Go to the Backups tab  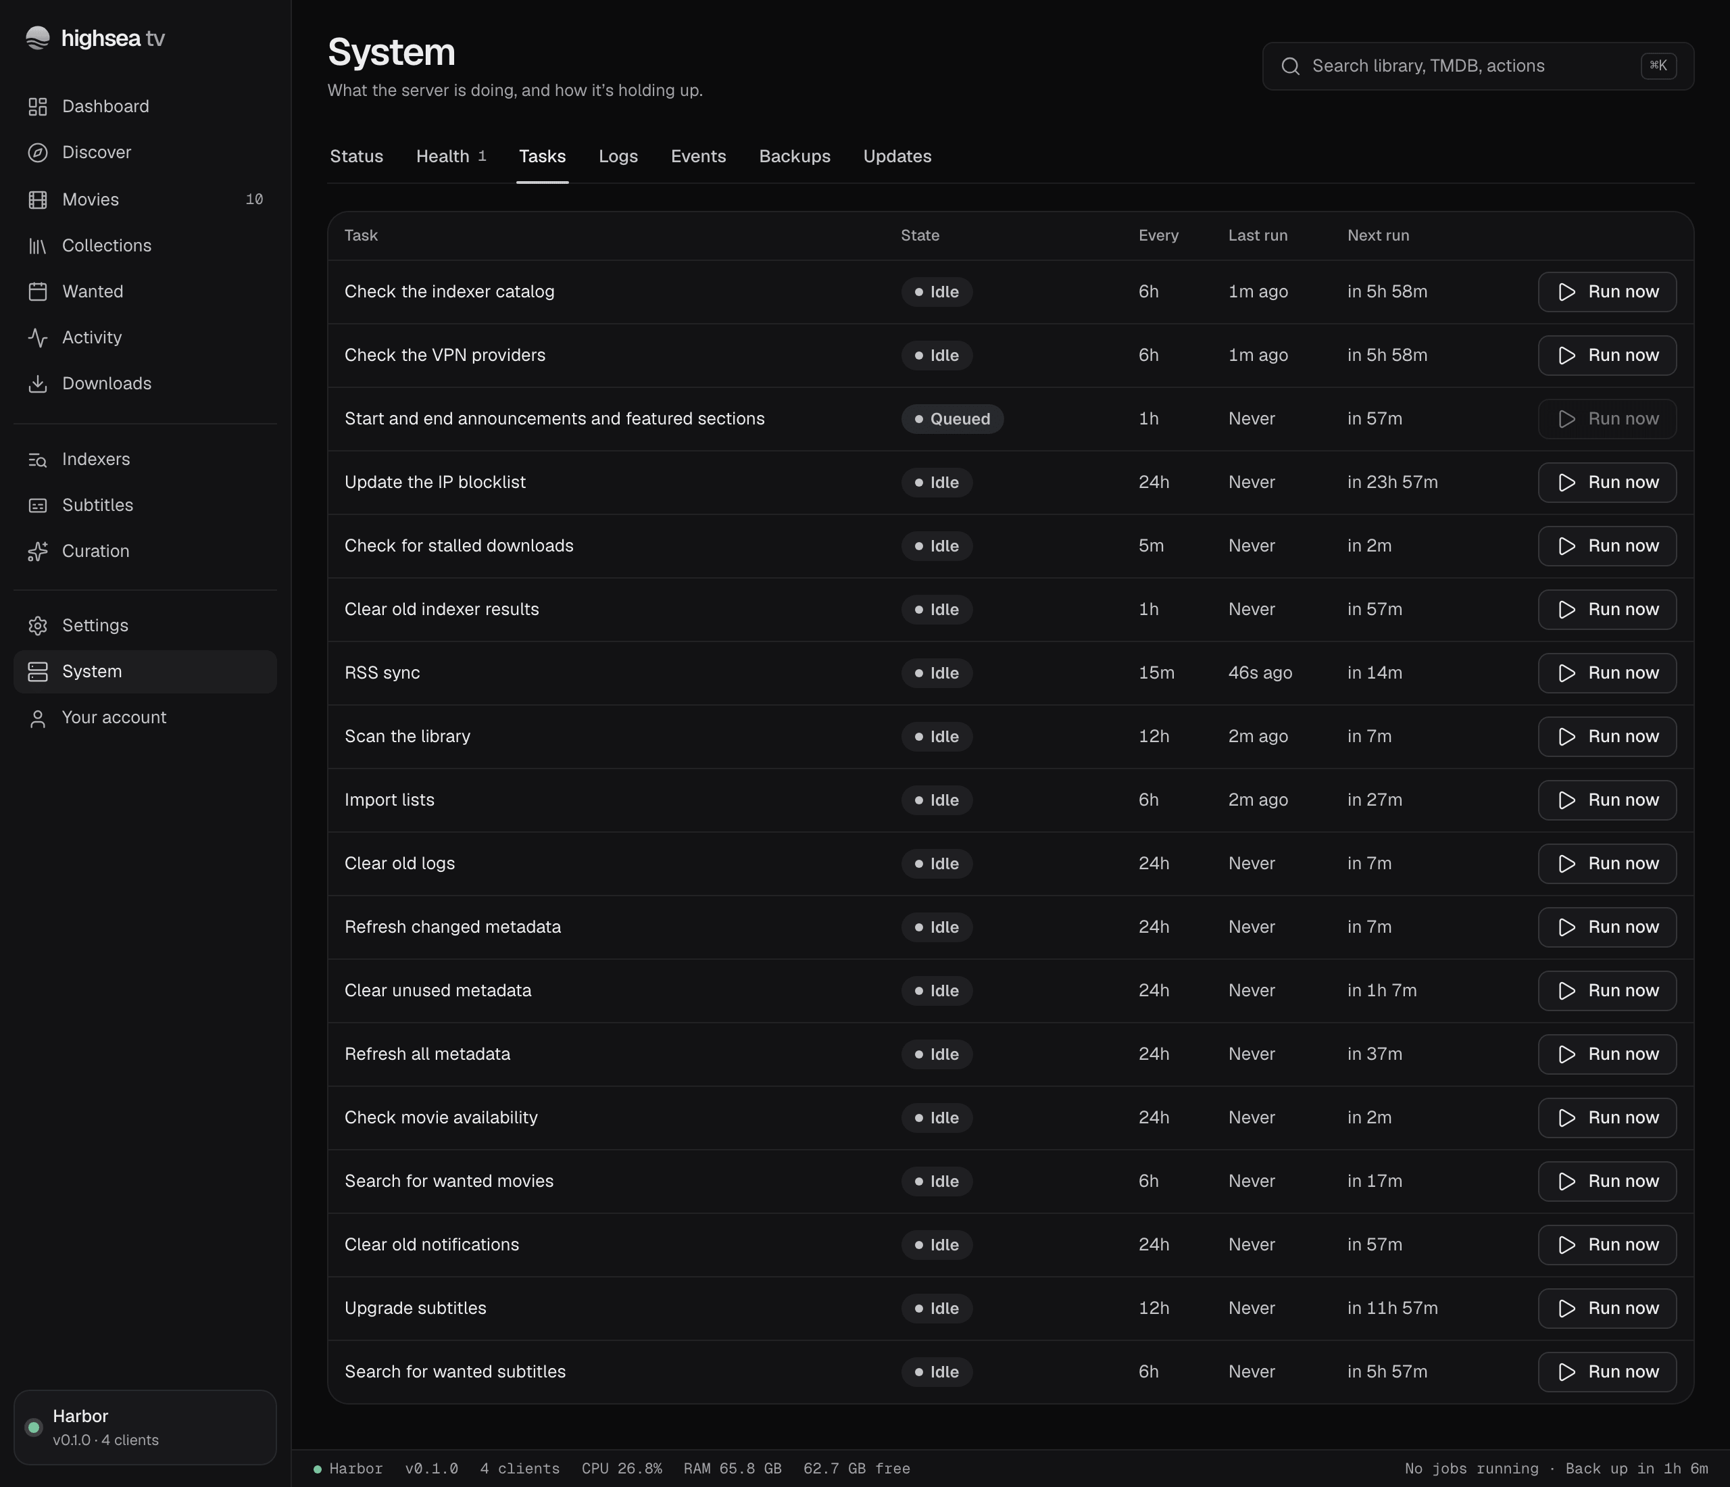coord(794,156)
